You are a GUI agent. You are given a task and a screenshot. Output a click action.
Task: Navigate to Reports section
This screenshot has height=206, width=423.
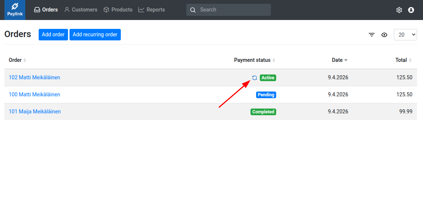click(x=151, y=10)
